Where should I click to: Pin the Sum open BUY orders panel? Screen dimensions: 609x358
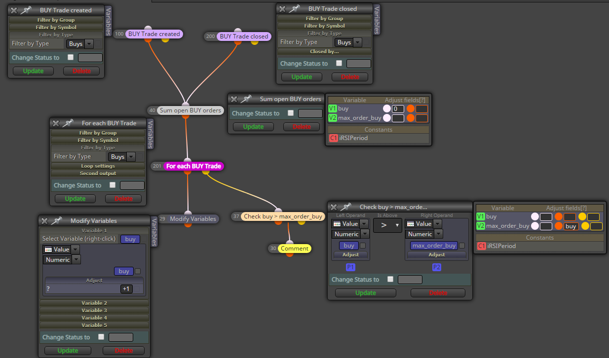point(245,99)
